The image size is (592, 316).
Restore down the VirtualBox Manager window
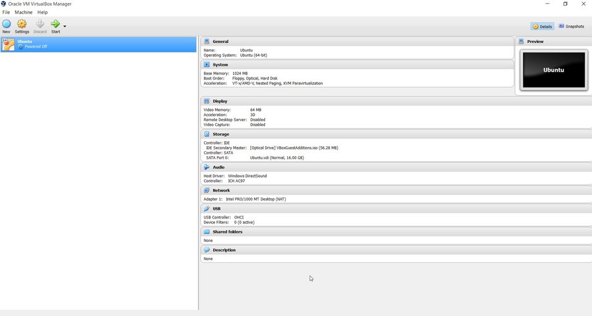point(565,4)
